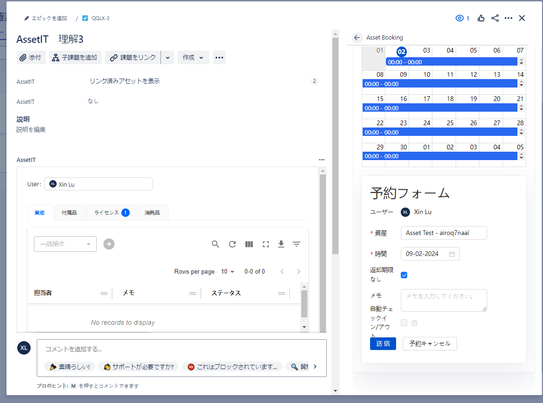
Task: Switch to the 消耗品 tab
Action: tap(153, 213)
